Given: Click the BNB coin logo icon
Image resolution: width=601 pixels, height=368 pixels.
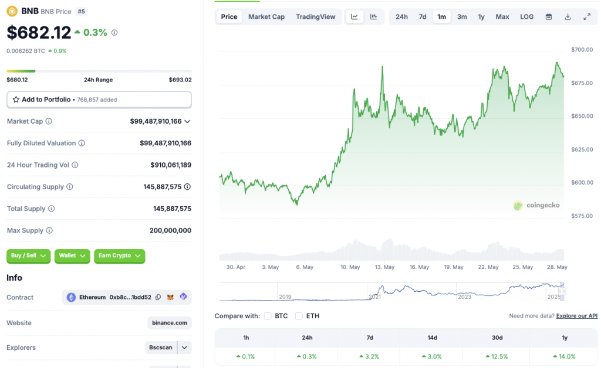Looking at the screenshot, I should tap(12, 11).
